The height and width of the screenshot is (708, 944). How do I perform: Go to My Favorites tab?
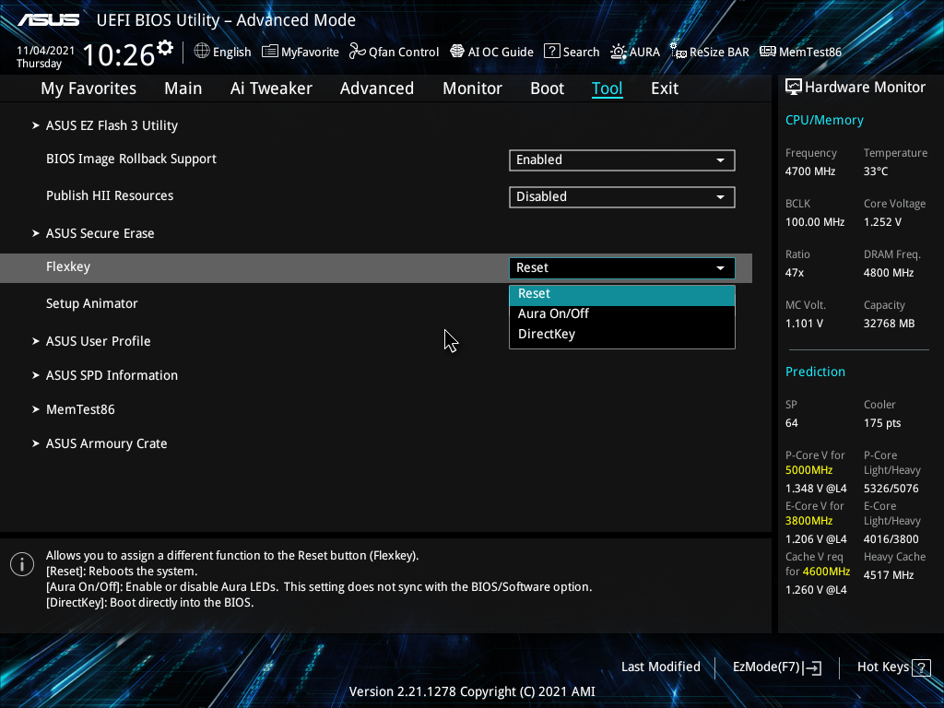tap(88, 88)
